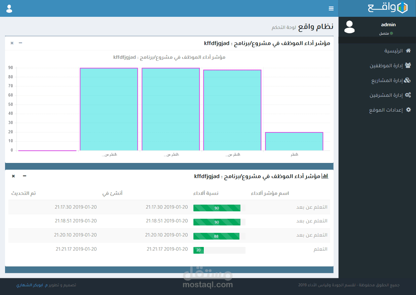Click updated date 2019-01-20 21:17:30
This screenshot has width=416, height=295.
[76, 207]
